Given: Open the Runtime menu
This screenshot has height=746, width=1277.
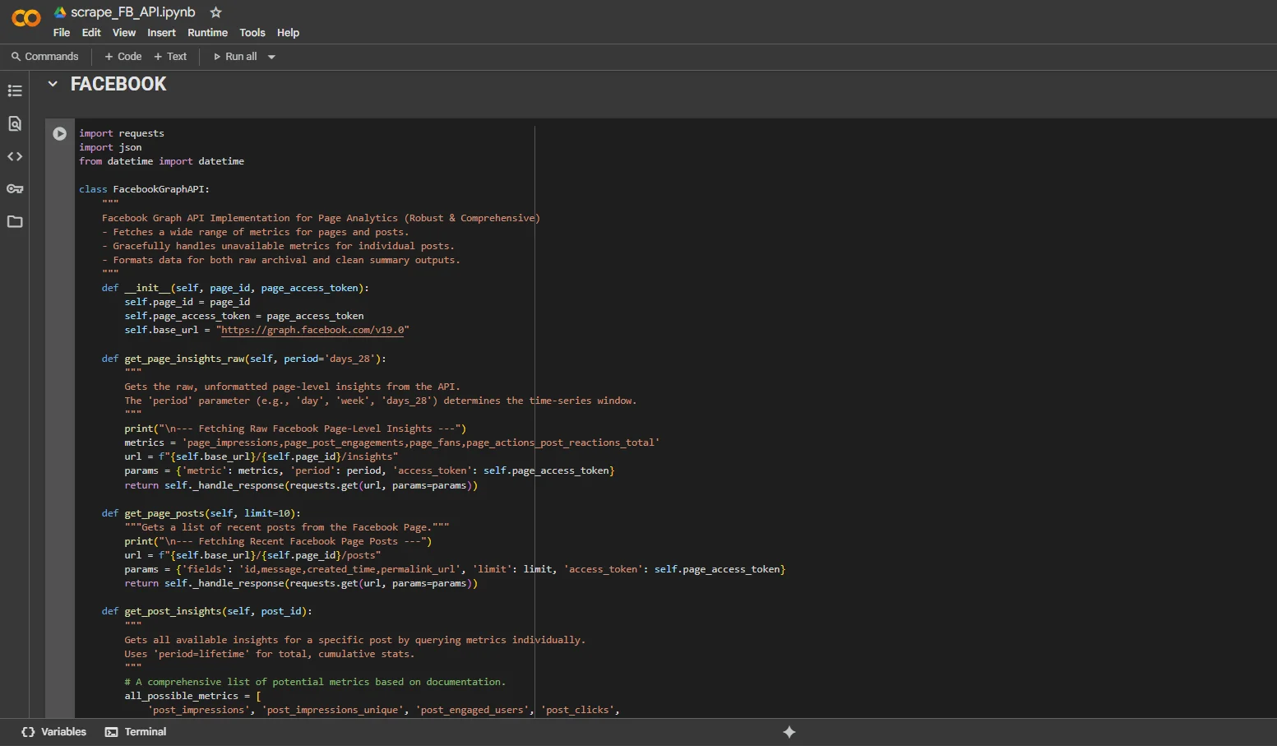Looking at the screenshot, I should [x=207, y=33].
